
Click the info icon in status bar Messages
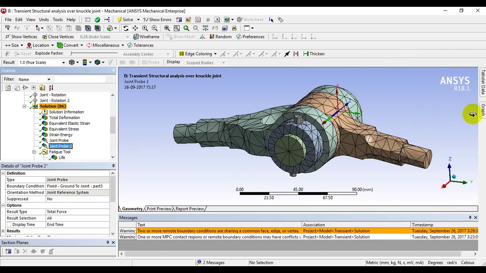[199, 262]
